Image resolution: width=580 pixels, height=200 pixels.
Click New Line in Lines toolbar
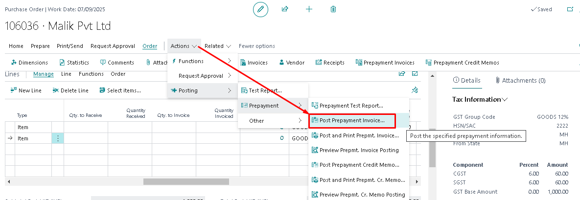[x=26, y=90]
